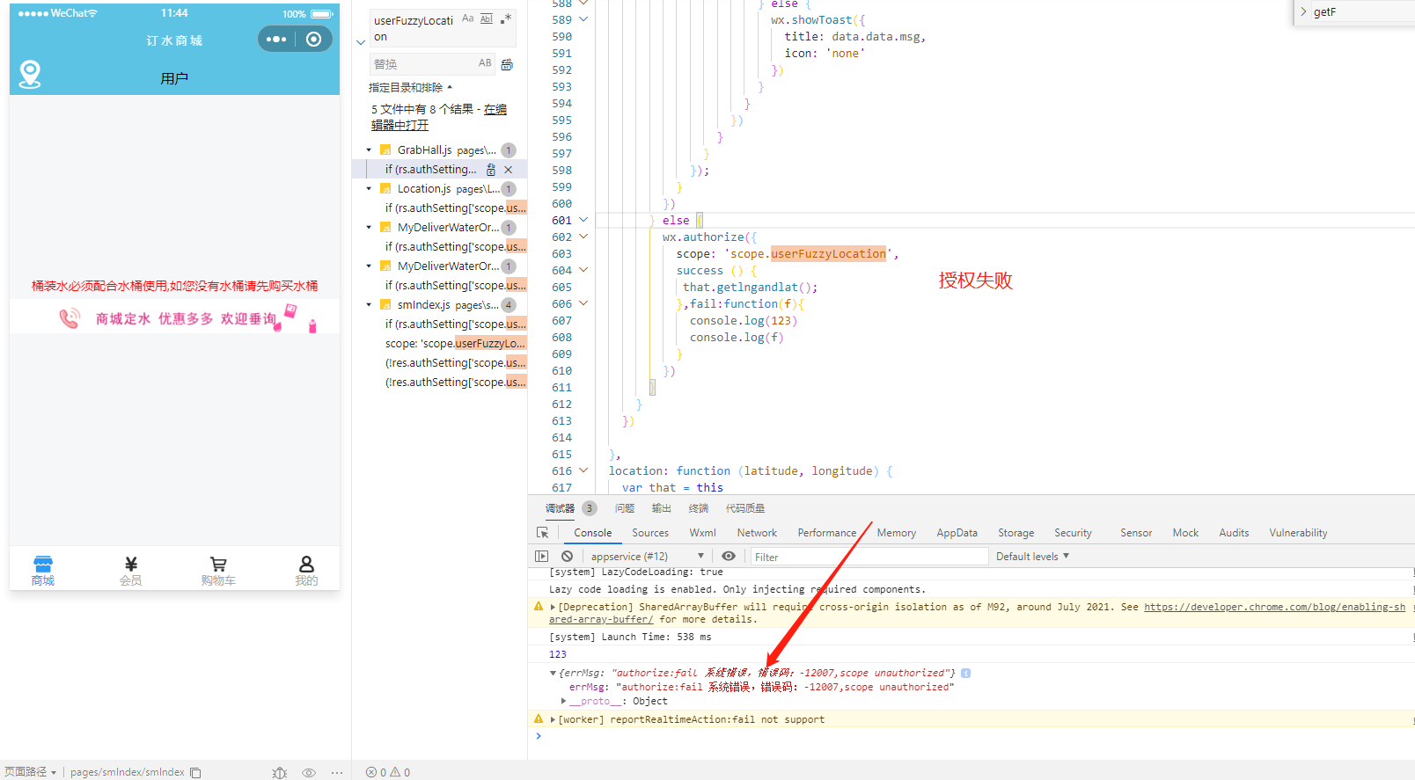The height and width of the screenshot is (780, 1415).
Task: Expand the __proto__ Object entry
Action: tap(564, 701)
